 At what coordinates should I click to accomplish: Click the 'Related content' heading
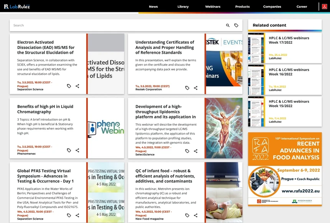[269, 25]
